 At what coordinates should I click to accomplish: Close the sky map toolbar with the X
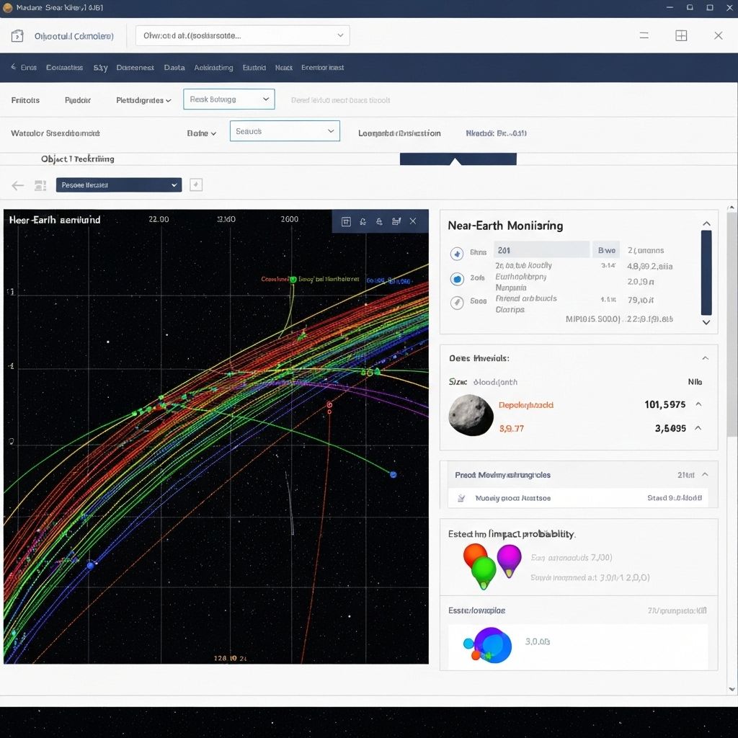(413, 221)
